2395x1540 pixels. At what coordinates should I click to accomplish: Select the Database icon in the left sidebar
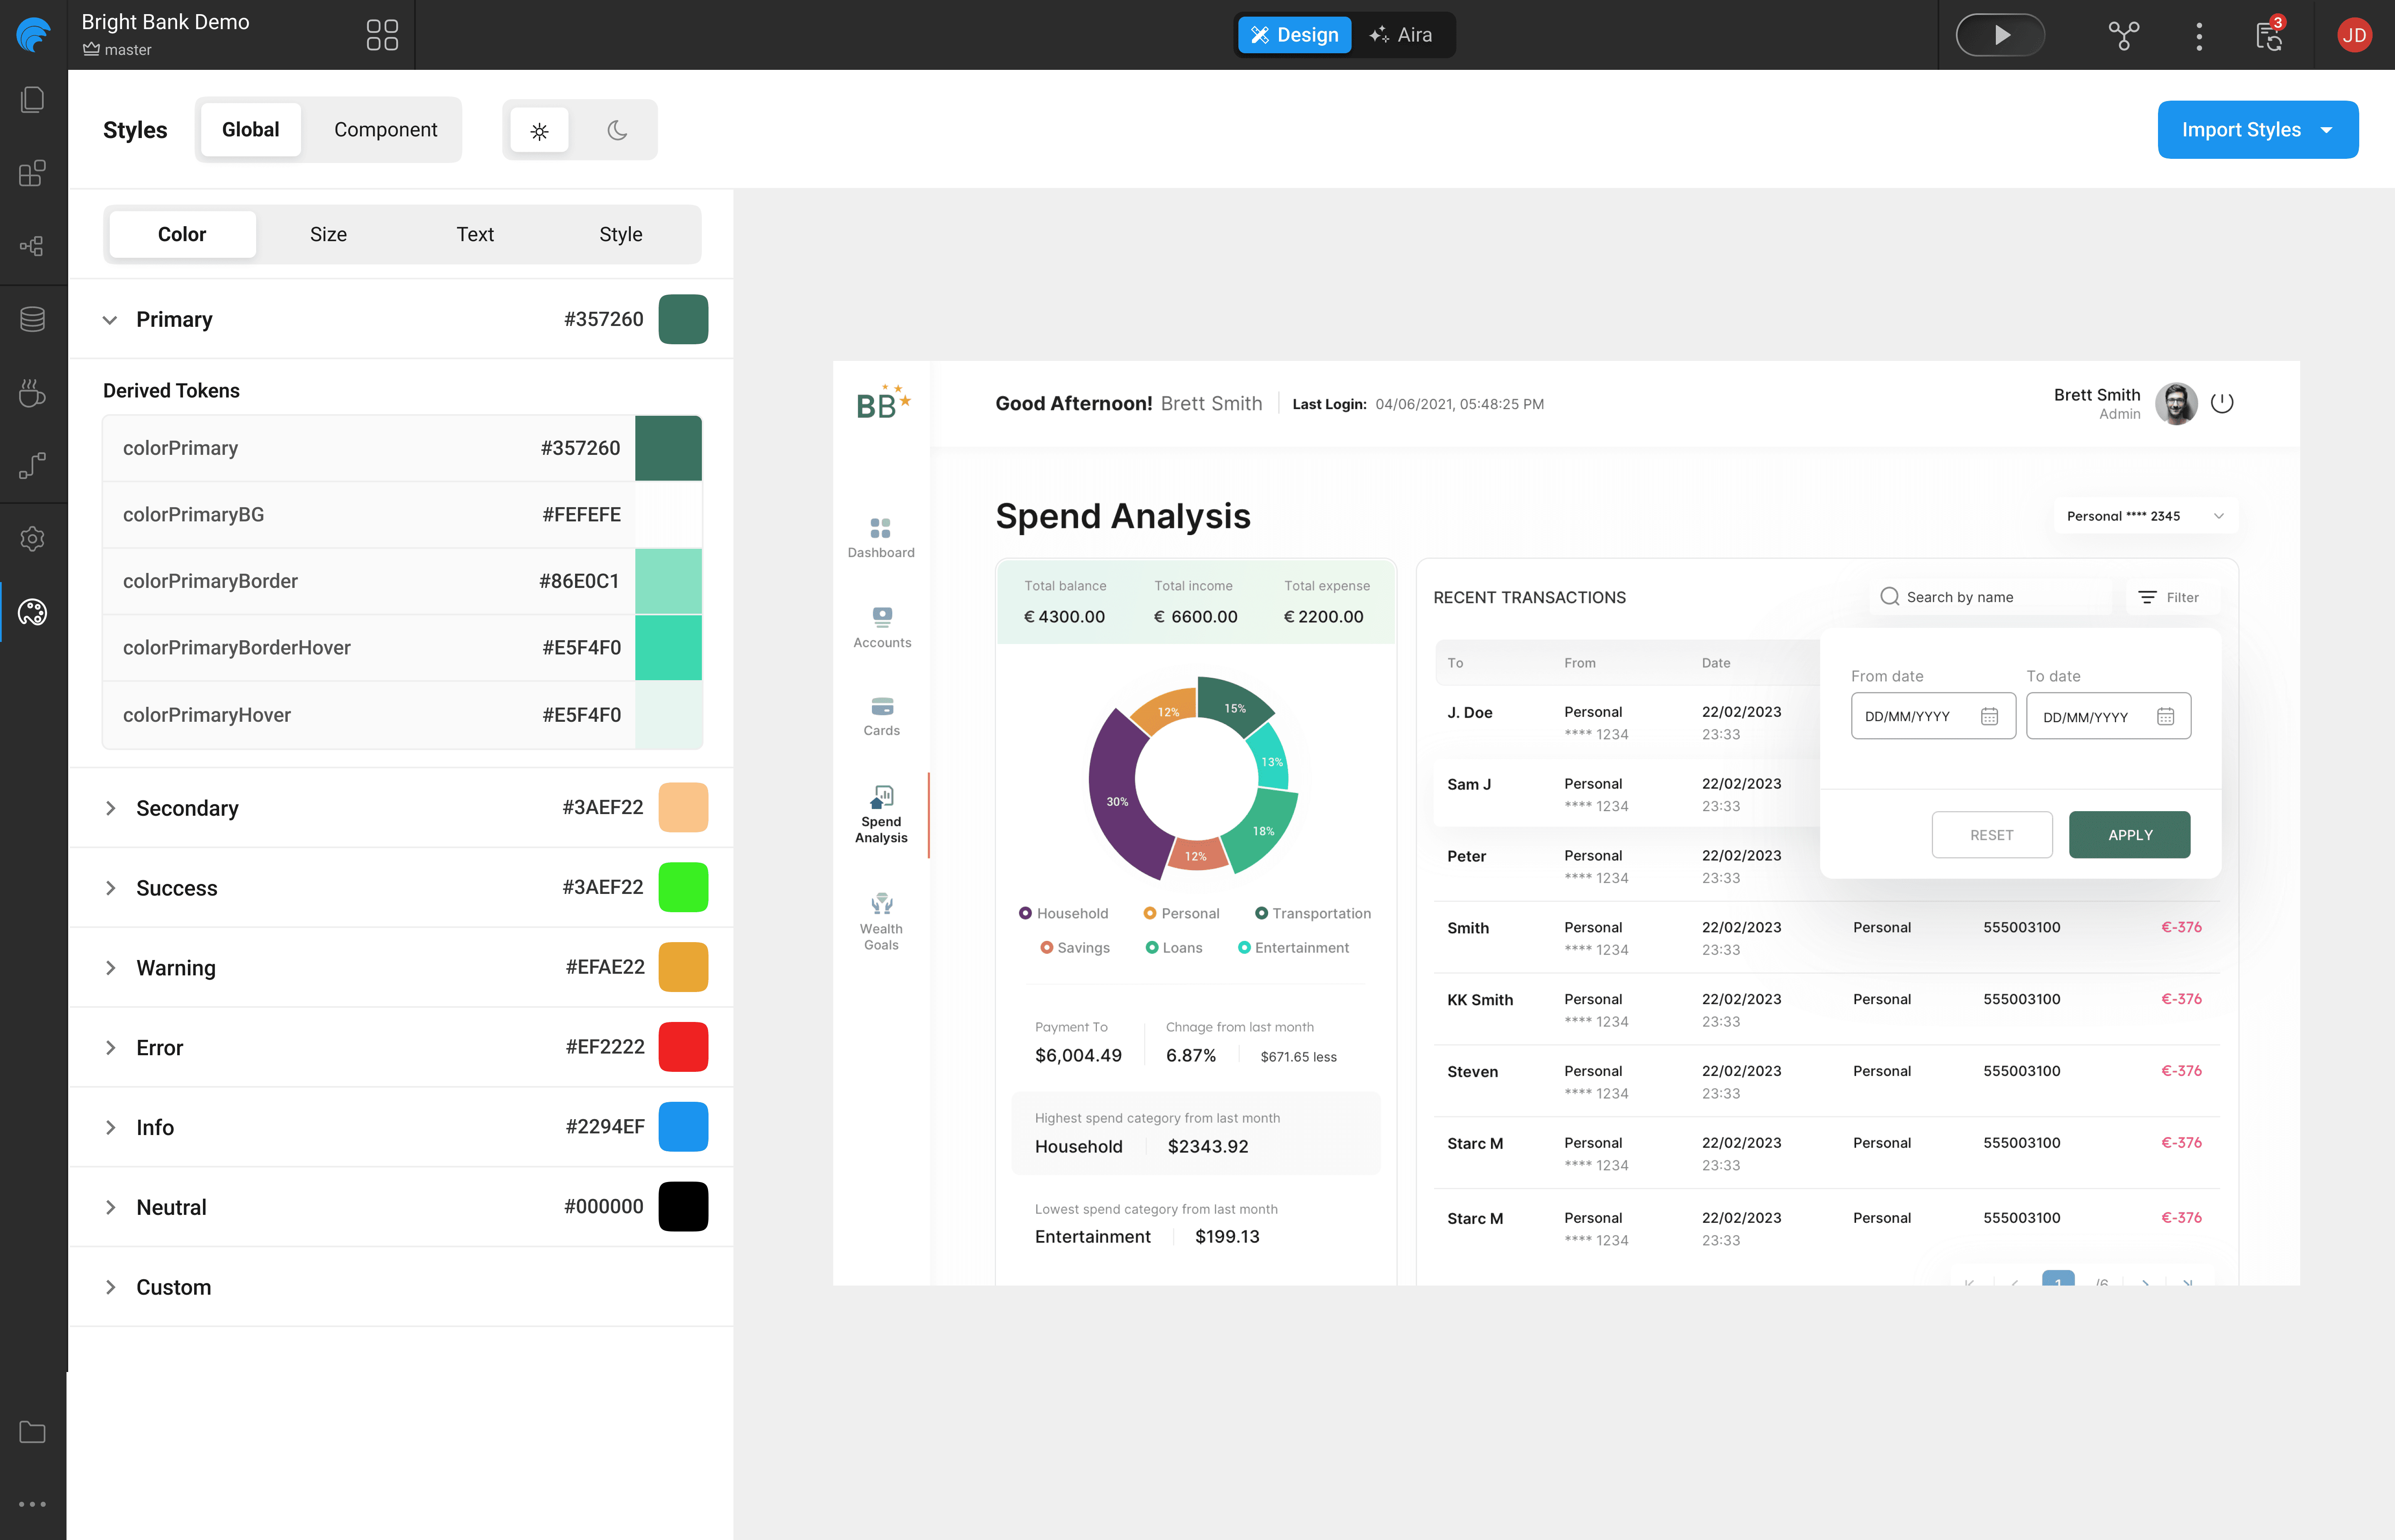(33, 318)
